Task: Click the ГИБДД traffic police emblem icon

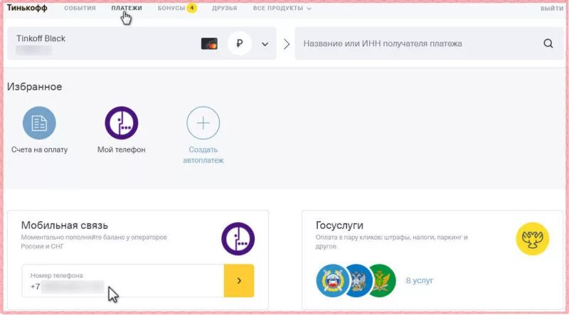Action: click(332, 281)
